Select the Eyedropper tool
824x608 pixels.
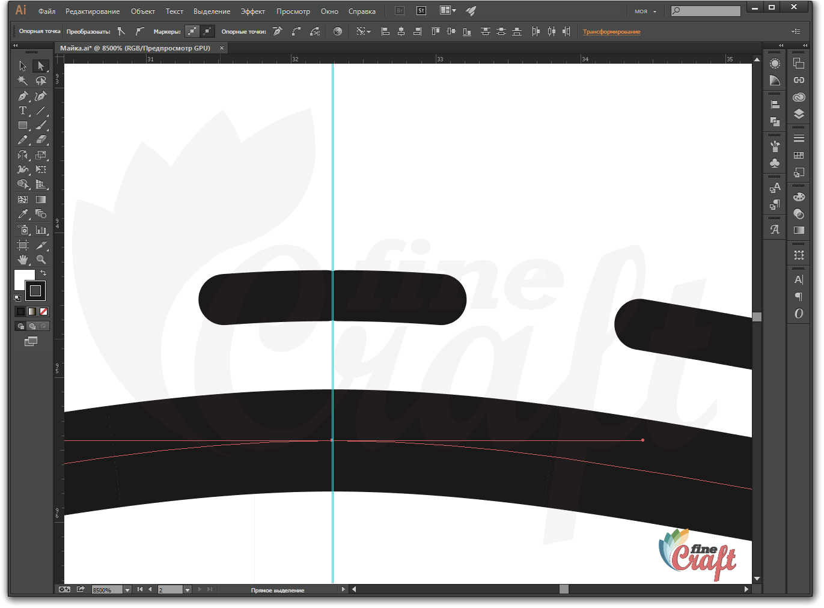[22, 214]
